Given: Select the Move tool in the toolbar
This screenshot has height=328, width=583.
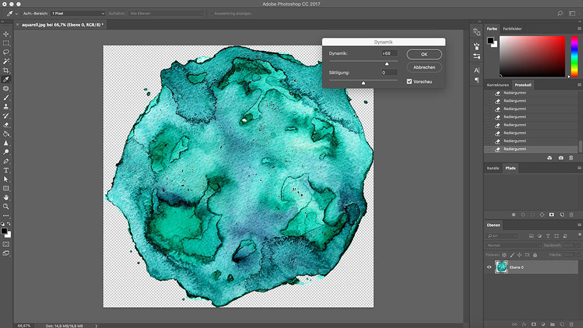Looking at the screenshot, I should pos(6,34).
